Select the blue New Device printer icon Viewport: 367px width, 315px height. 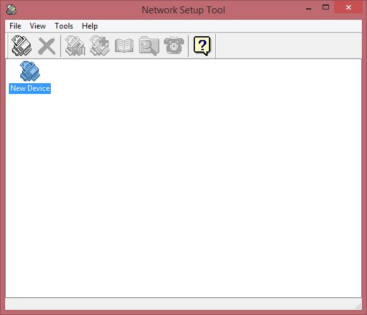[x=30, y=71]
